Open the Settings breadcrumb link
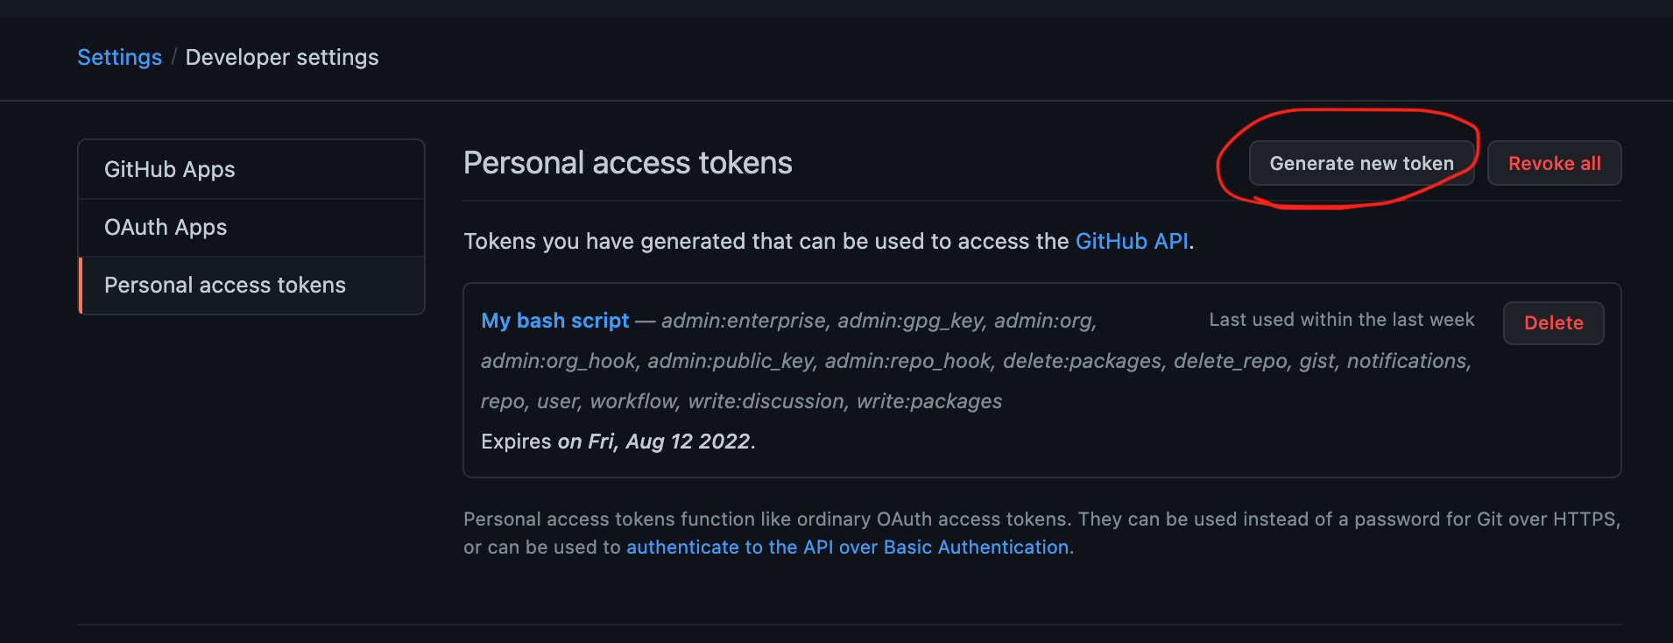The image size is (1673, 643). point(119,57)
